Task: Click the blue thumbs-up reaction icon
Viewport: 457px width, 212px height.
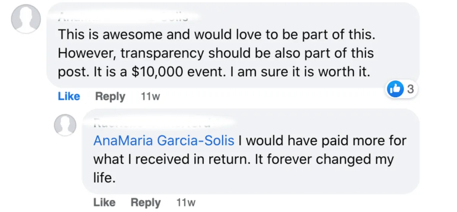Action: [395, 90]
